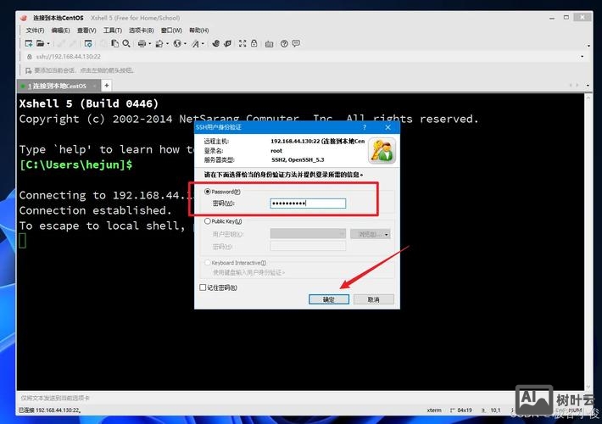Click the 浏览 browse dropdown button
The height and width of the screenshot is (424, 602).
[371, 233]
